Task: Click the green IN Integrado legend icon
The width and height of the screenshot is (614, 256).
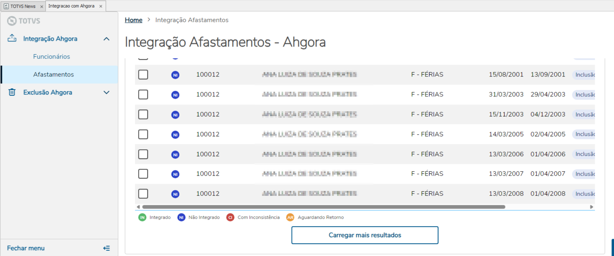Action: [142, 217]
